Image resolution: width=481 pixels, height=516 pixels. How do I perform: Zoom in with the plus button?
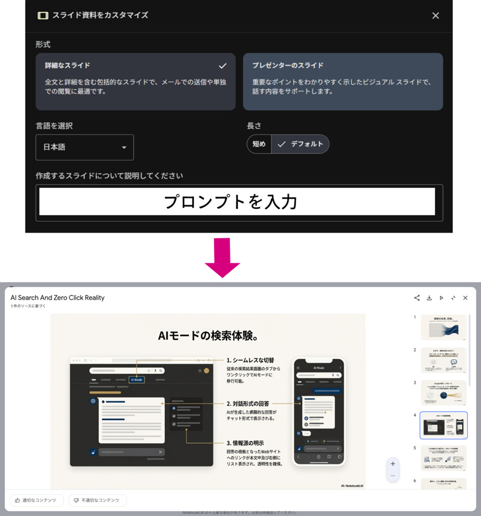click(x=392, y=464)
